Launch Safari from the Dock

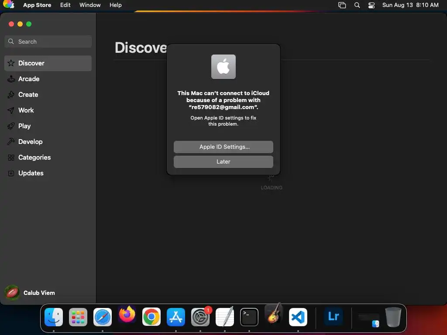pos(103,317)
